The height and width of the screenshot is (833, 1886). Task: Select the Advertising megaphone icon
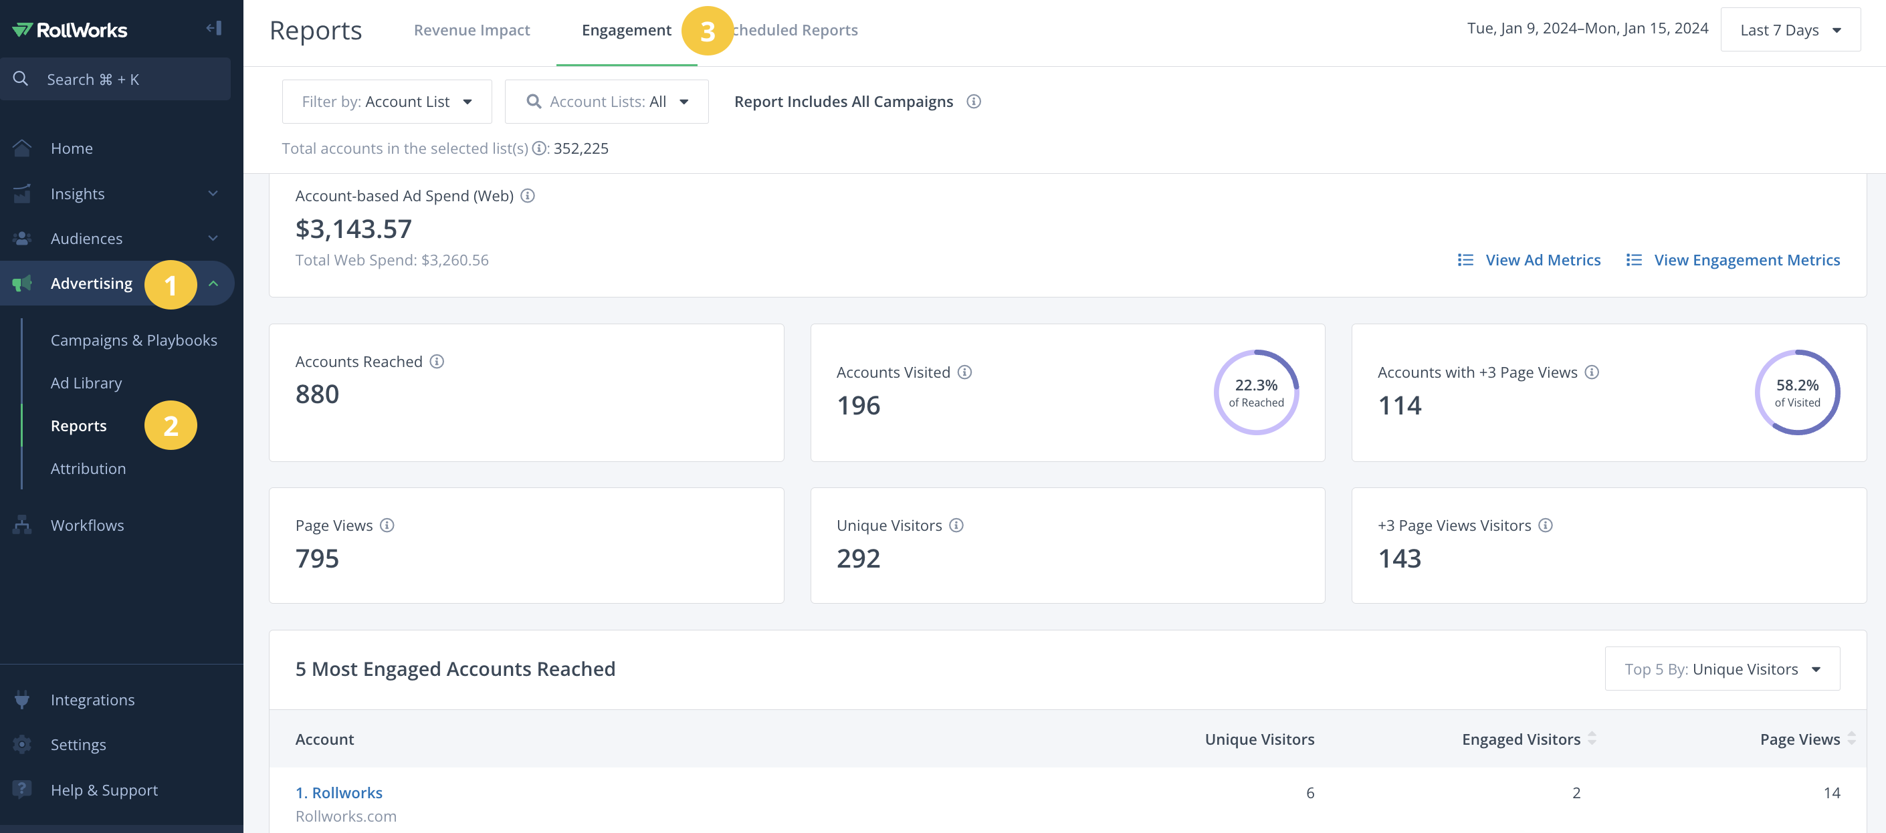pyautogui.click(x=22, y=283)
